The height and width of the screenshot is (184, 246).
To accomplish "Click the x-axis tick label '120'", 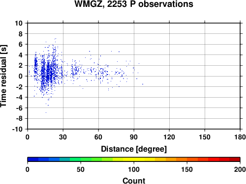I will point(169,137).
